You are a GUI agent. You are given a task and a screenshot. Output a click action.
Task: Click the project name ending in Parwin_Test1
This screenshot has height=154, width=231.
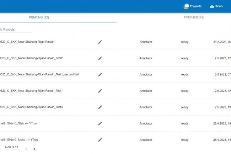pos(31,91)
